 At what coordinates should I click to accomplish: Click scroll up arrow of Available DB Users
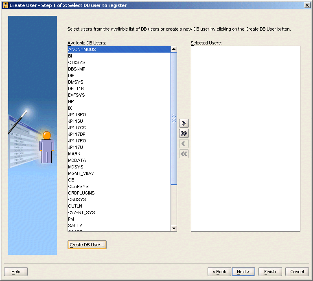(174, 49)
